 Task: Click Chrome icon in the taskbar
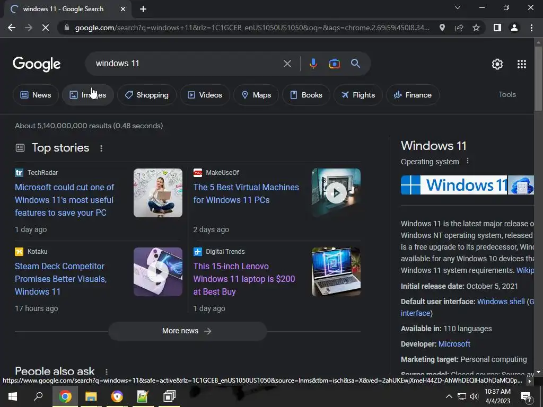pos(65,396)
